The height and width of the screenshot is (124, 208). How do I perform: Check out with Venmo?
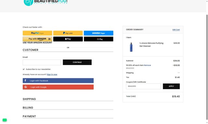(98, 33)
